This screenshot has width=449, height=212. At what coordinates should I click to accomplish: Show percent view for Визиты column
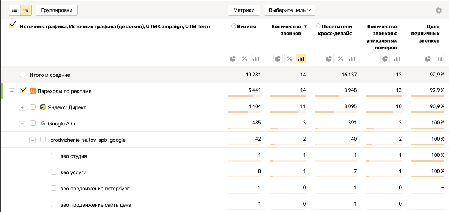click(244, 58)
